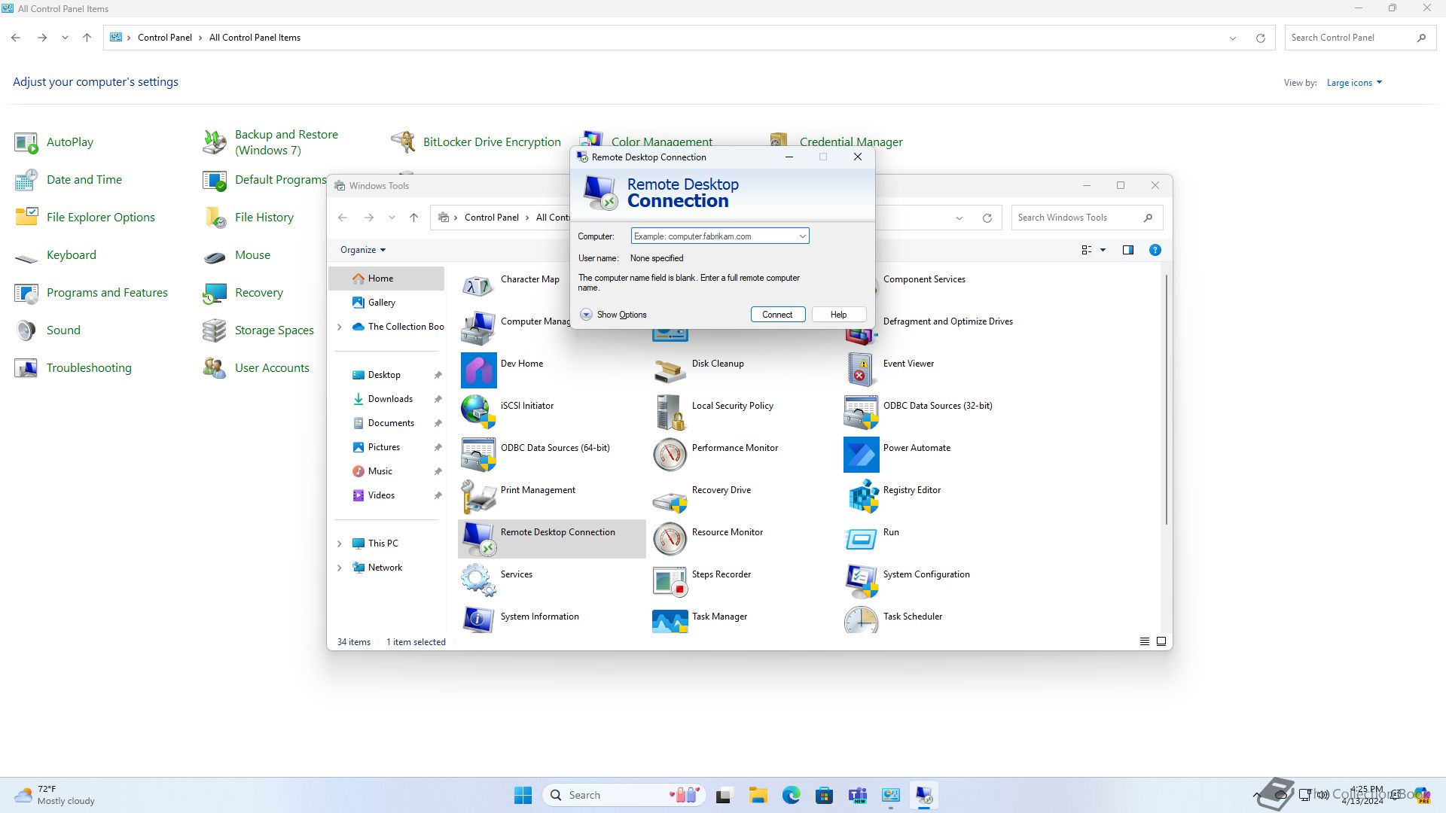Open Event Viewer icon
This screenshot has width=1446, height=813.
(x=861, y=370)
